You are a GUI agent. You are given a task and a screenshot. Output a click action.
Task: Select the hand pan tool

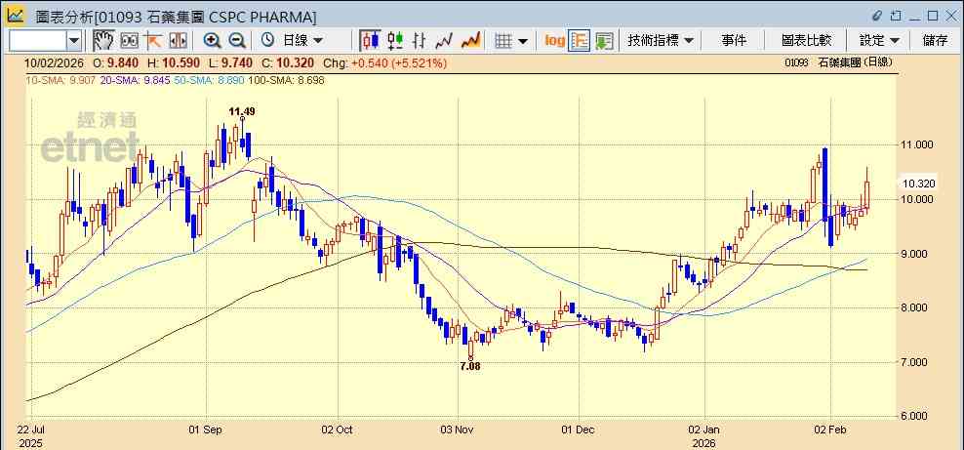pyautogui.click(x=103, y=41)
